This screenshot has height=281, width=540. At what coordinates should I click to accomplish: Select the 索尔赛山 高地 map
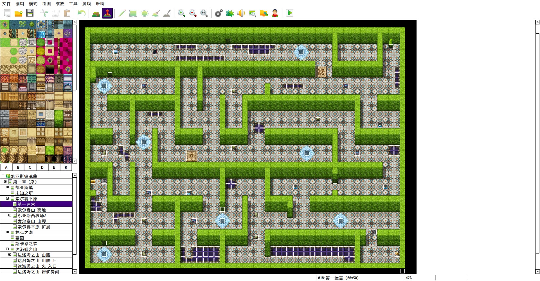pyautogui.click(x=31, y=210)
